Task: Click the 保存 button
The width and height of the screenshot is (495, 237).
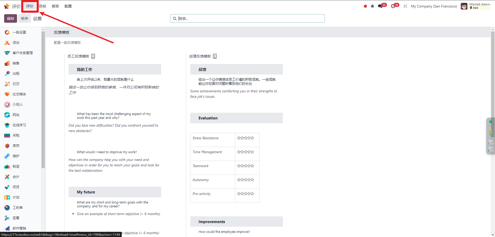Action: coord(11,19)
